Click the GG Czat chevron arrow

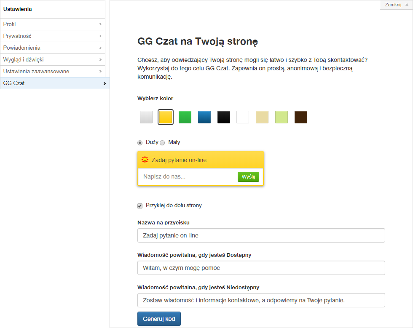(x=105, y=83)
